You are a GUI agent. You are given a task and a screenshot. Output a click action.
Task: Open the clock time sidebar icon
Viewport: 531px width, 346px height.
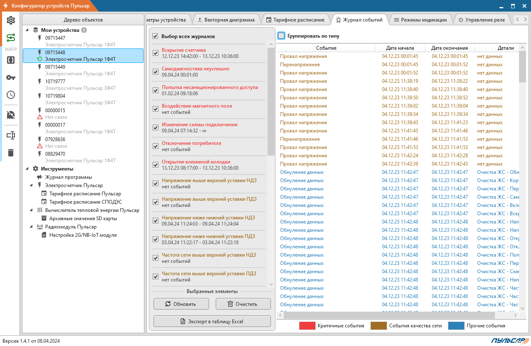click(11, 95)
